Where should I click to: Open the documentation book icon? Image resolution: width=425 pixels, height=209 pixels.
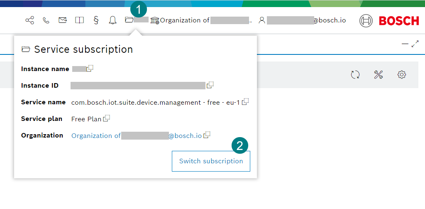[79, 20]
